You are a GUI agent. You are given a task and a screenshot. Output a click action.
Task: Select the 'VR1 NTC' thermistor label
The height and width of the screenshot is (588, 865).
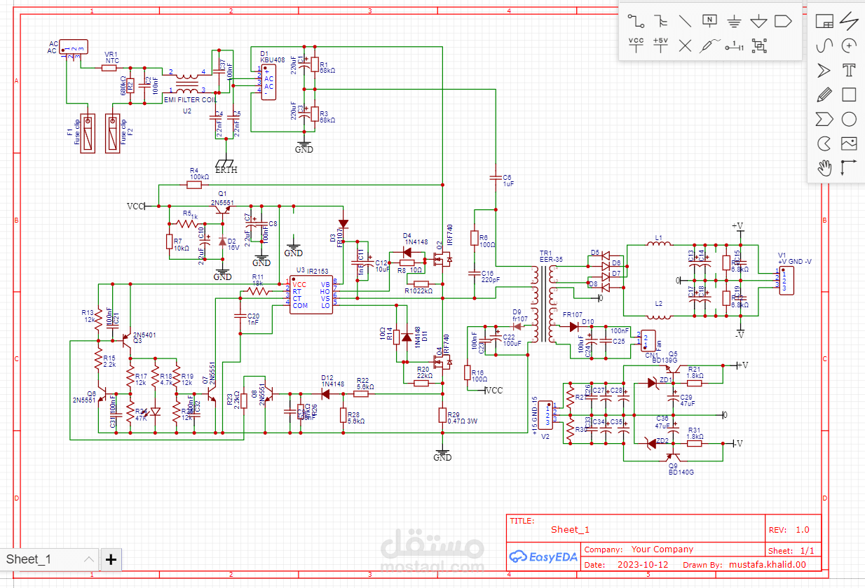111,57
